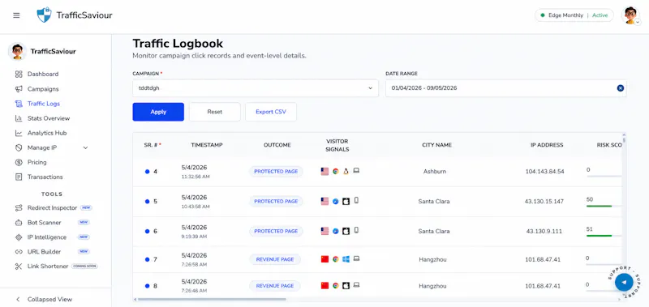
Task: Click the Campaigns megaphone icon
Action: tap(18, 89)
